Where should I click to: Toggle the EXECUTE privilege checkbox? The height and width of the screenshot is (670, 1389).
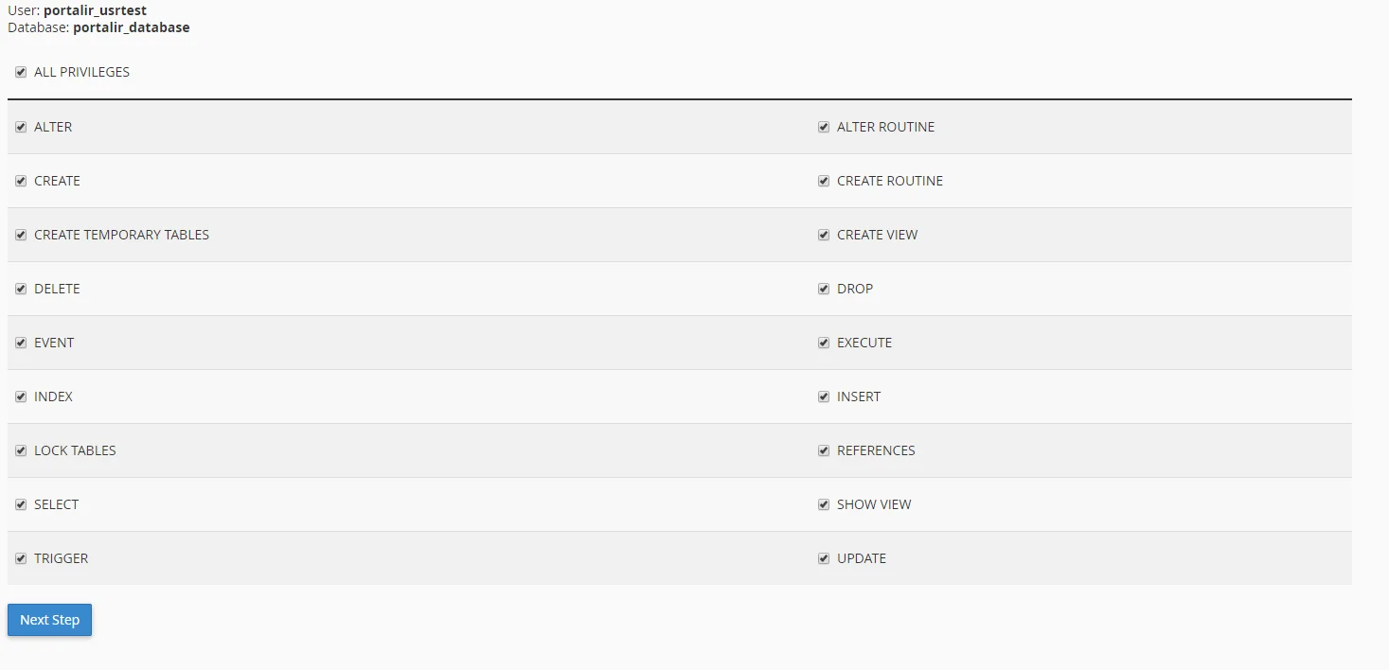pos(824,343)
